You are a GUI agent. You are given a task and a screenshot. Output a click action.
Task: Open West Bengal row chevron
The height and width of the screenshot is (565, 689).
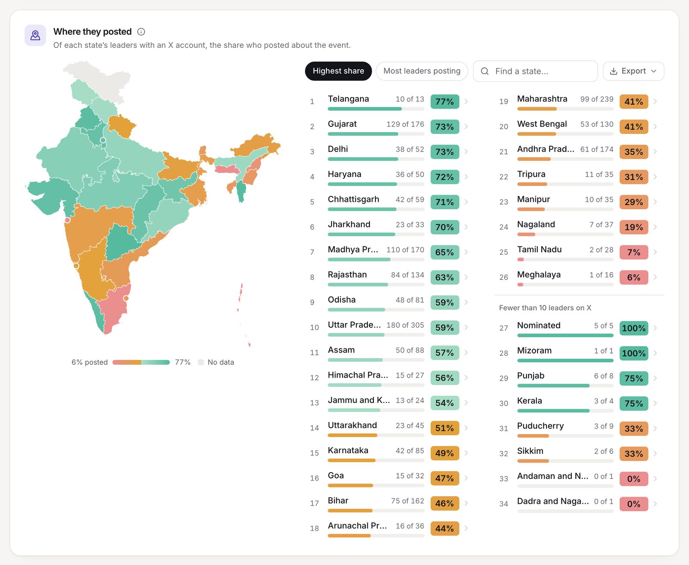point(655,127)
